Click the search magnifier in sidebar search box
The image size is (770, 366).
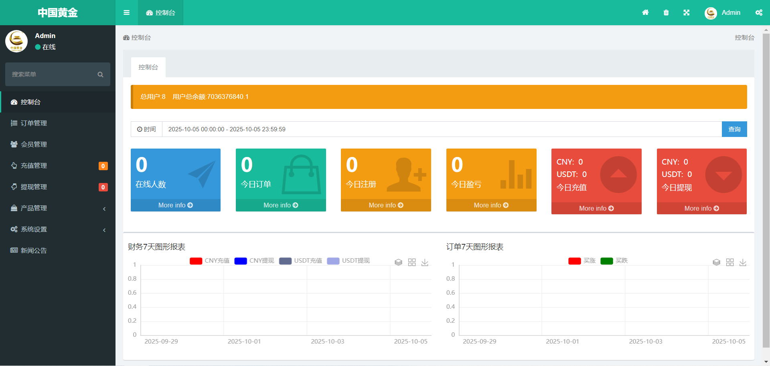pos(100,74)
